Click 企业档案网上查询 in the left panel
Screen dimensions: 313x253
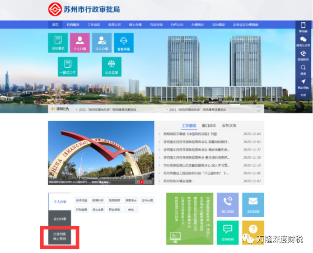60,236
